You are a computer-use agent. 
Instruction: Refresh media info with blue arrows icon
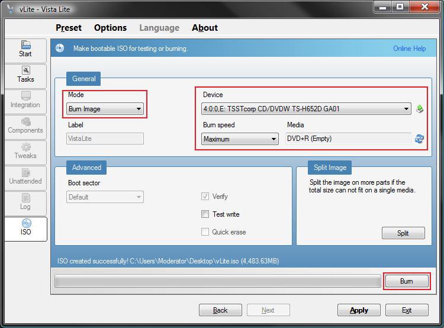pos(419,139)
